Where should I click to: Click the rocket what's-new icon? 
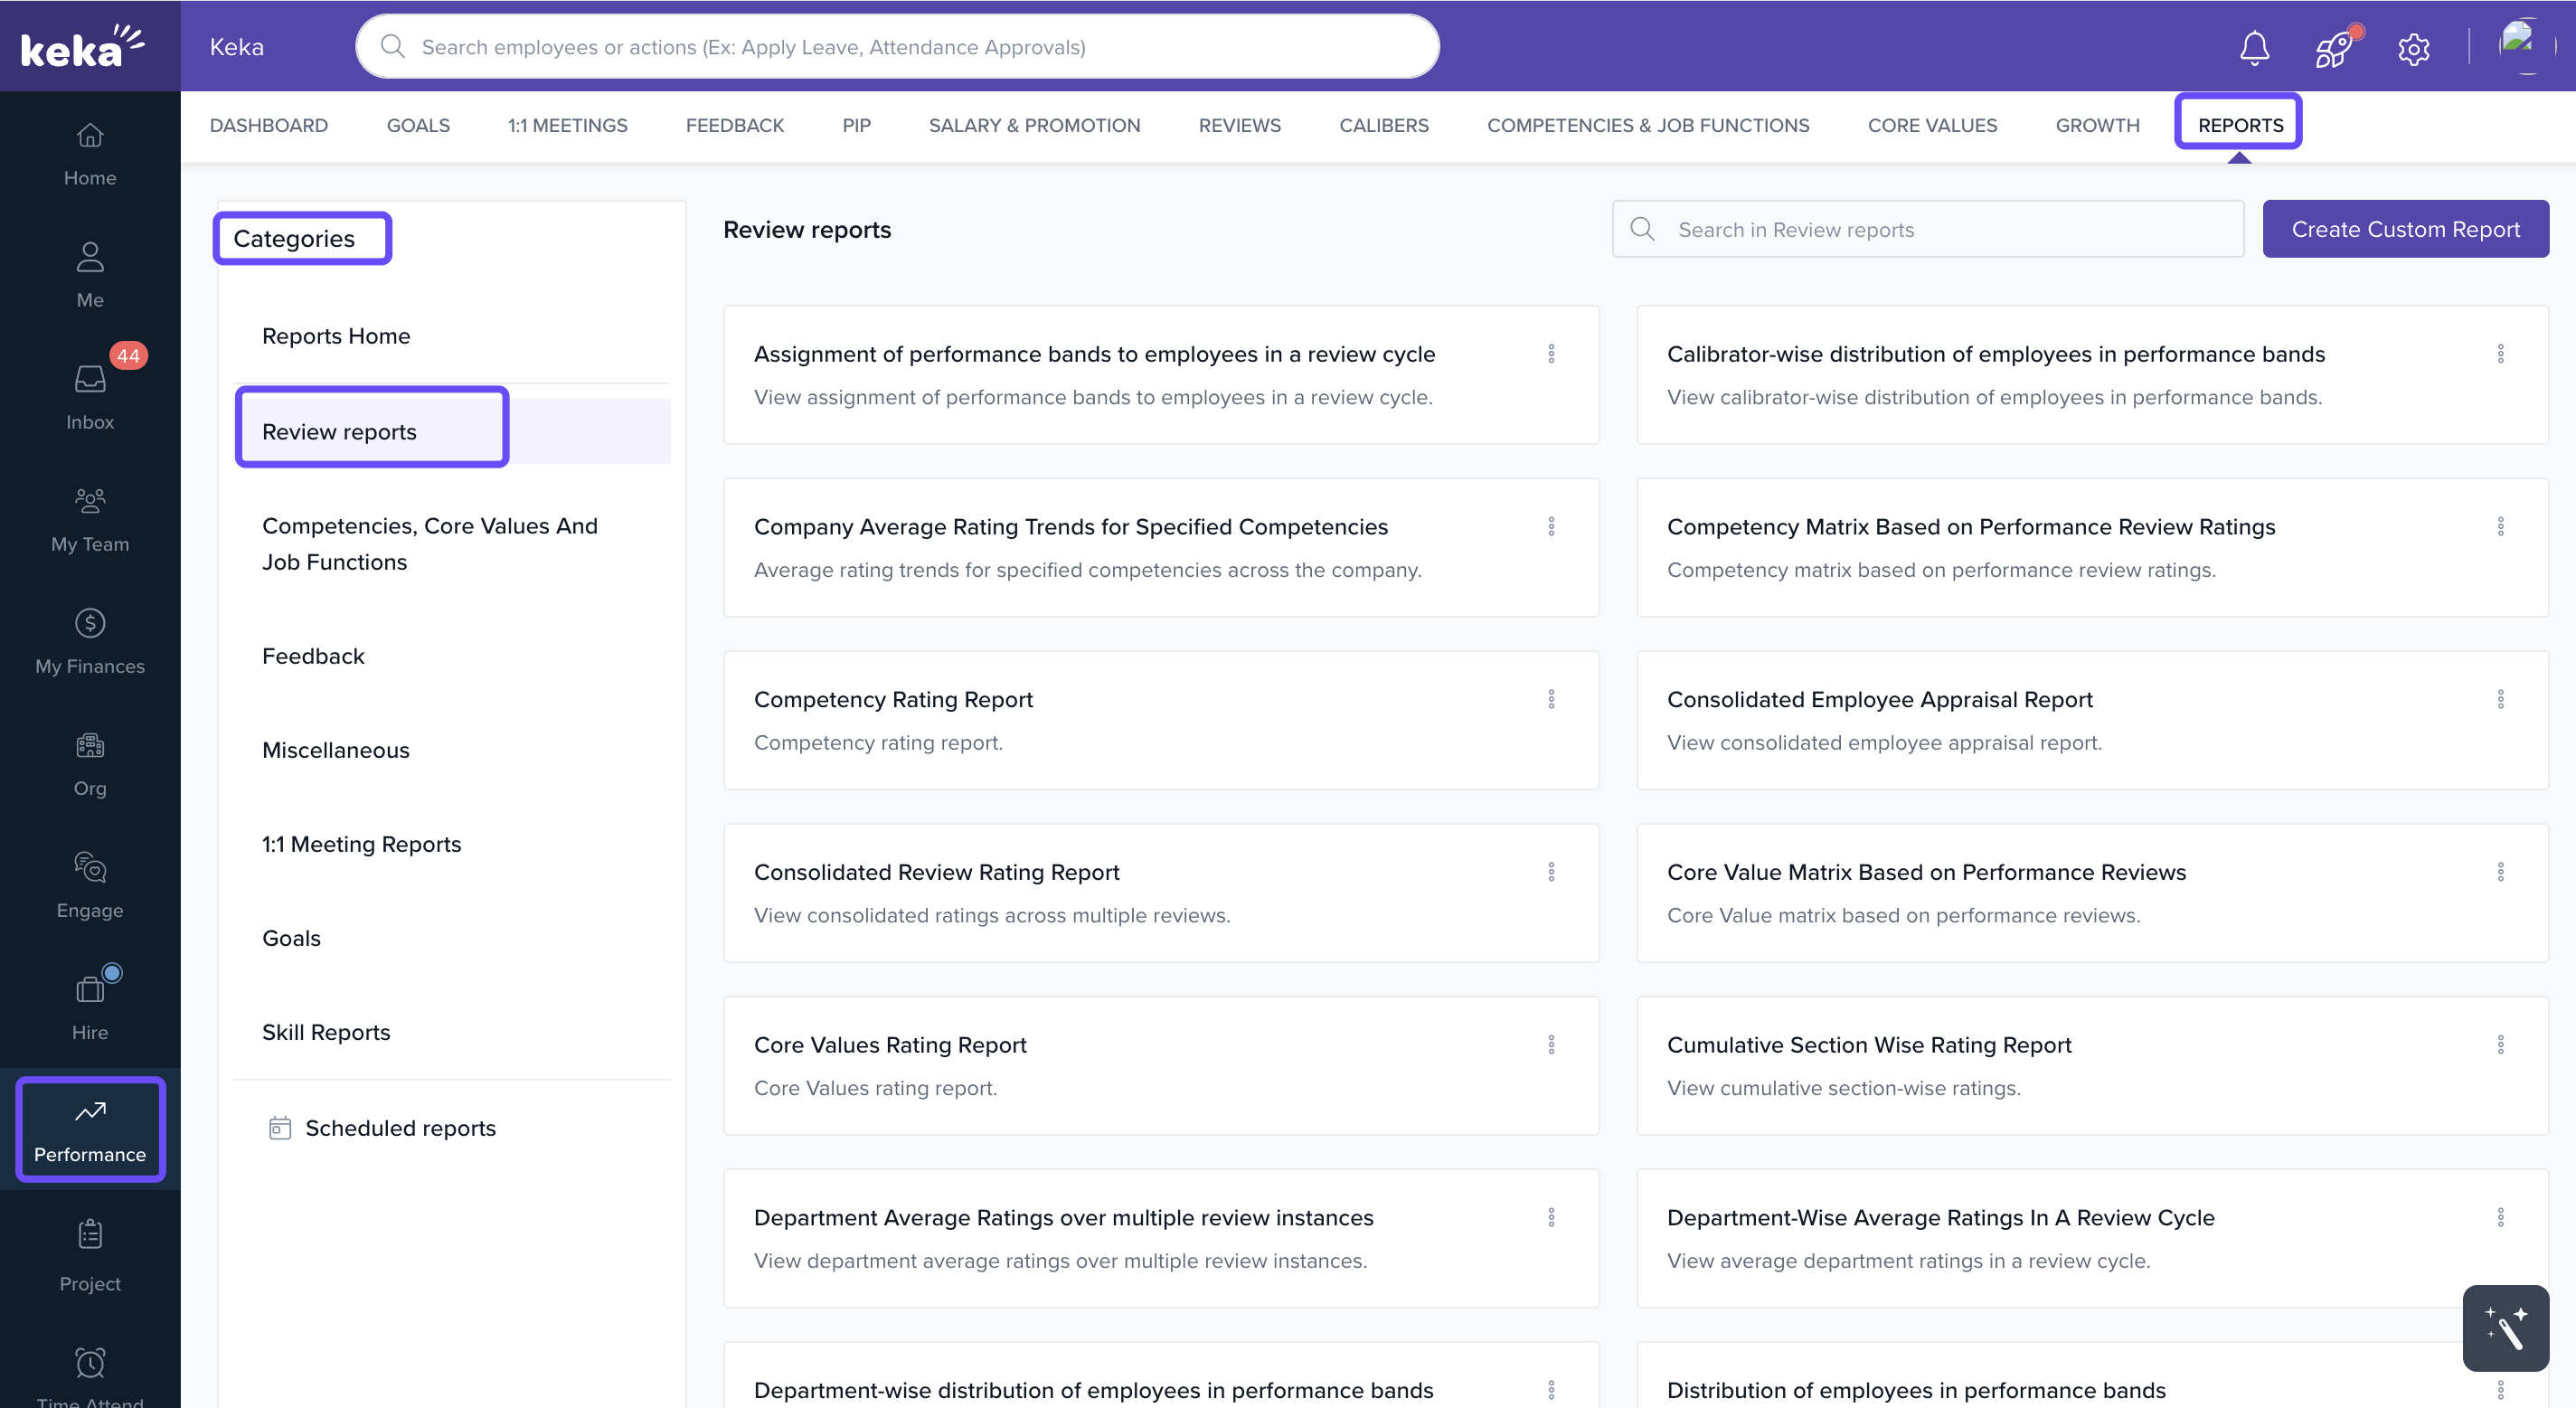pyautogui.click(x=2334, y=47)
